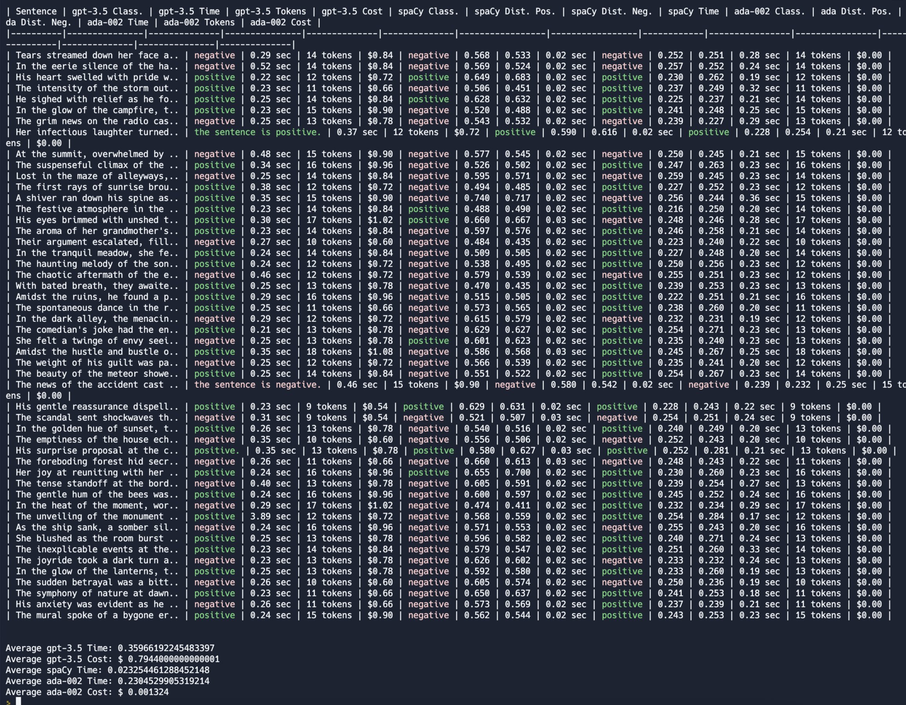Select the "Sentence" column header

pos(36,11)
